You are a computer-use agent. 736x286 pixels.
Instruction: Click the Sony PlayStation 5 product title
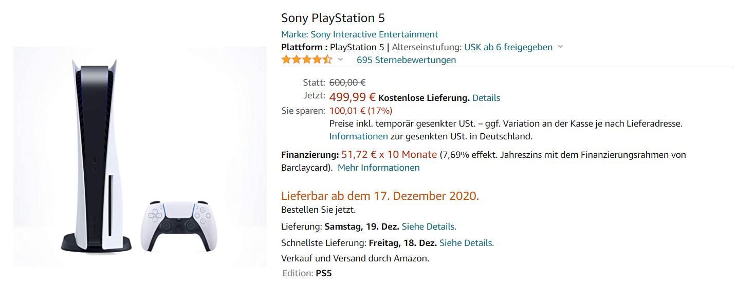333,18
